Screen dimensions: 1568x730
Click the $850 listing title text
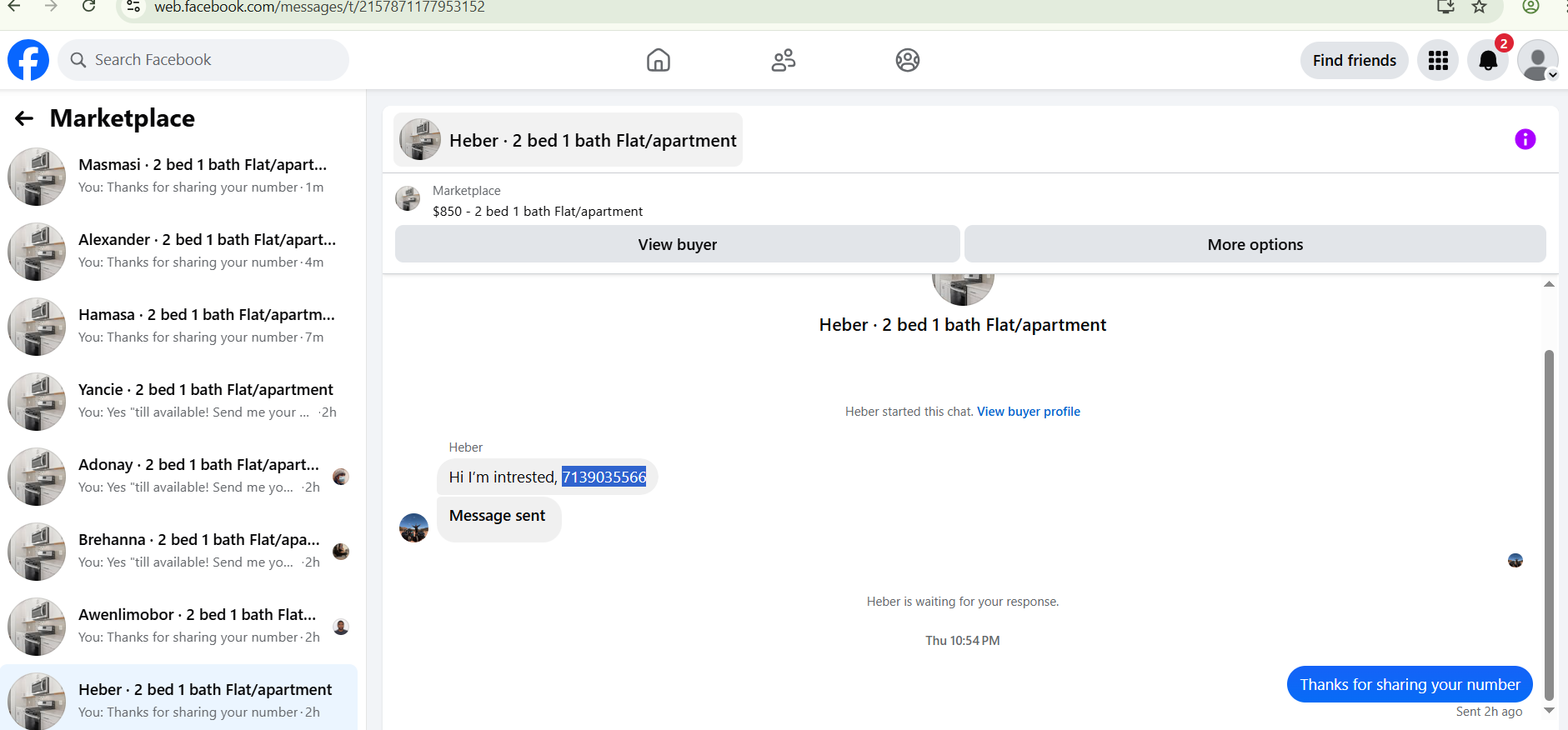(538, 212)
